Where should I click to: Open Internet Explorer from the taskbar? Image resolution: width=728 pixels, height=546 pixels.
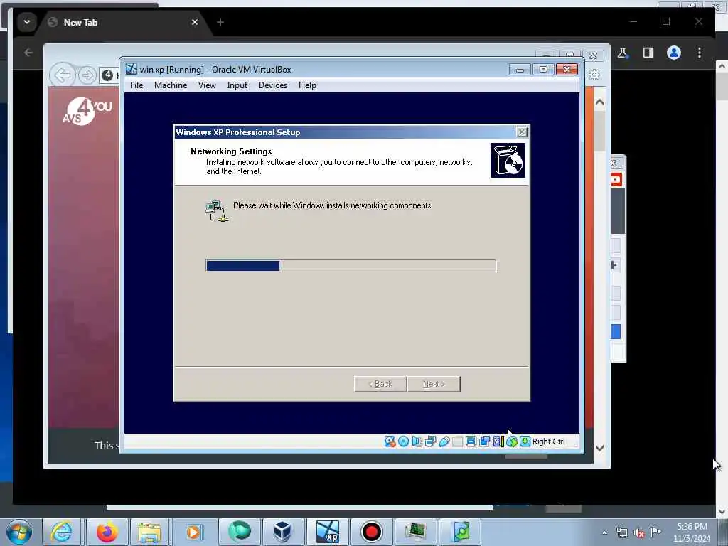coord(62,532)
